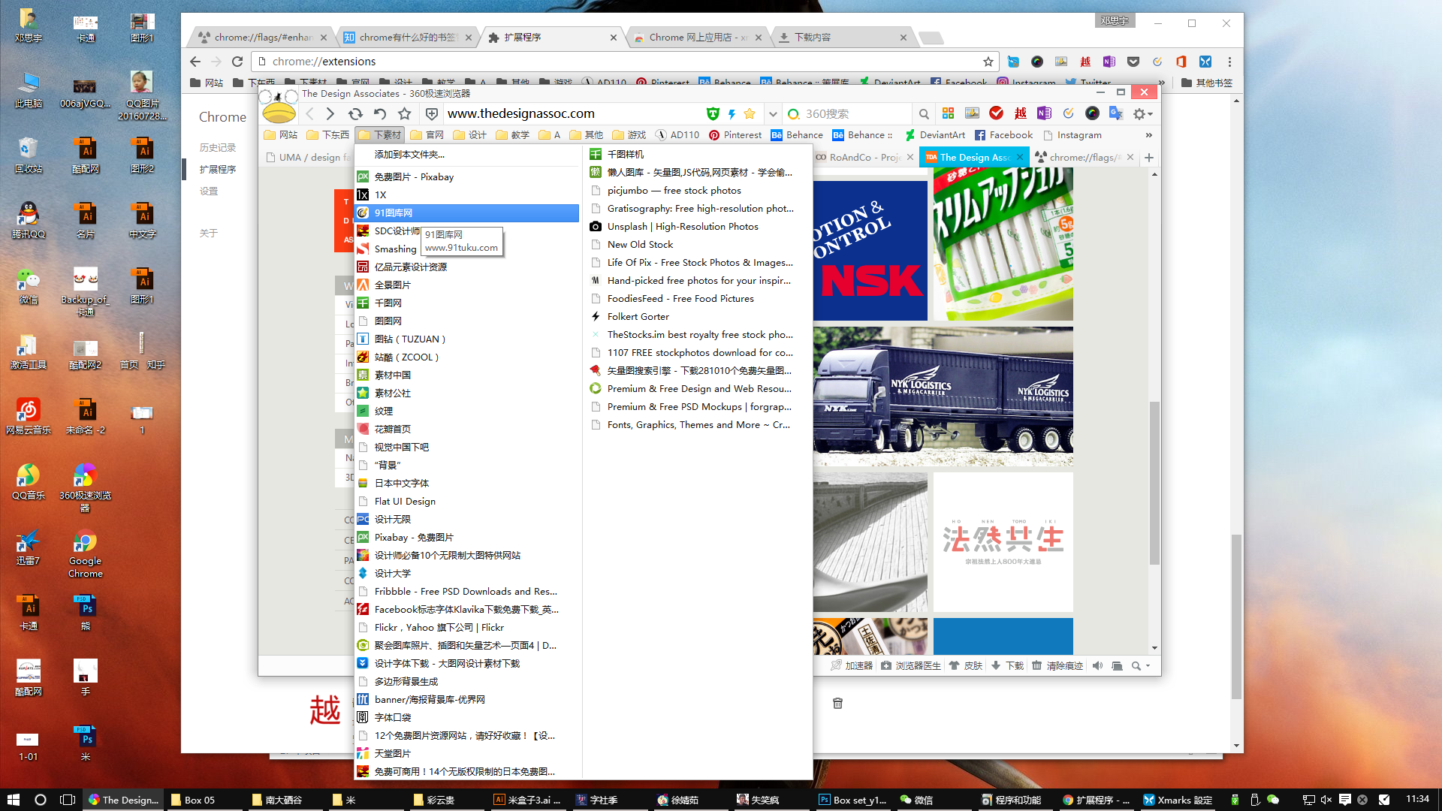Viewport: 1442px width, 811px height.
Task: Click the blue lightning speed mode icon
Action: tap(732, 114)
